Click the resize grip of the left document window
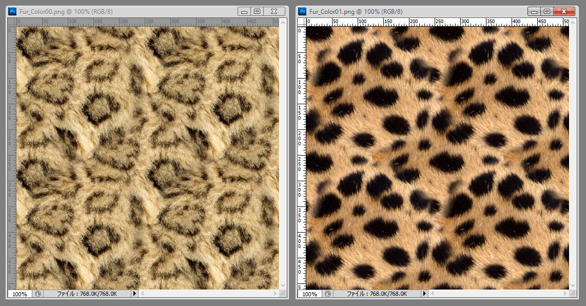The height and width of the screenshot is (306, 586). (x=283, y=294)
